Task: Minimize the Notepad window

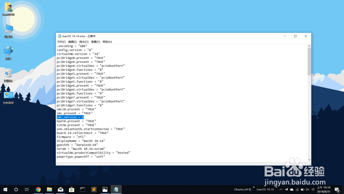Action: pos(285,36)
